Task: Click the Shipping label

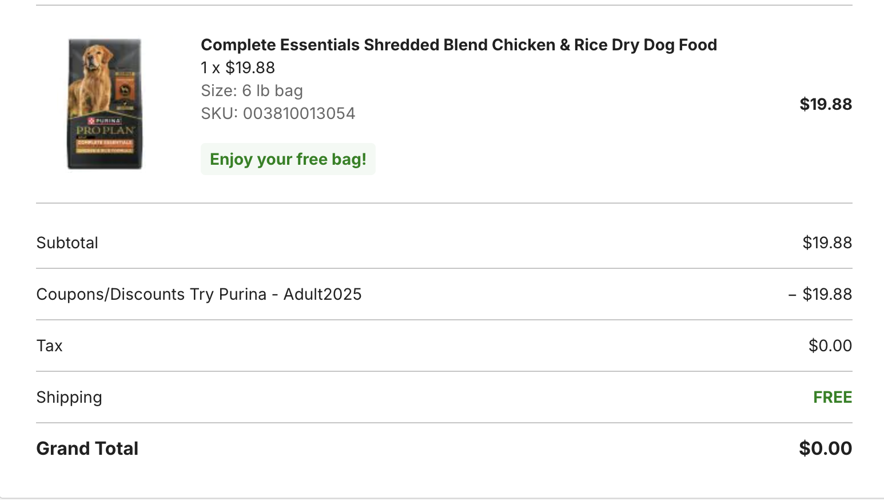Action: click(69, 397)
